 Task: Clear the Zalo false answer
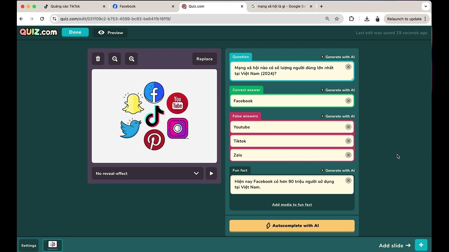(348, 155)
